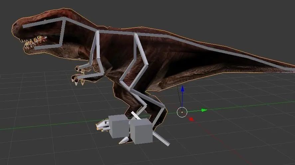Select the foot bone extending below the right cube
Viewport: 295px width, 165px height.
(x=161, y=139)
